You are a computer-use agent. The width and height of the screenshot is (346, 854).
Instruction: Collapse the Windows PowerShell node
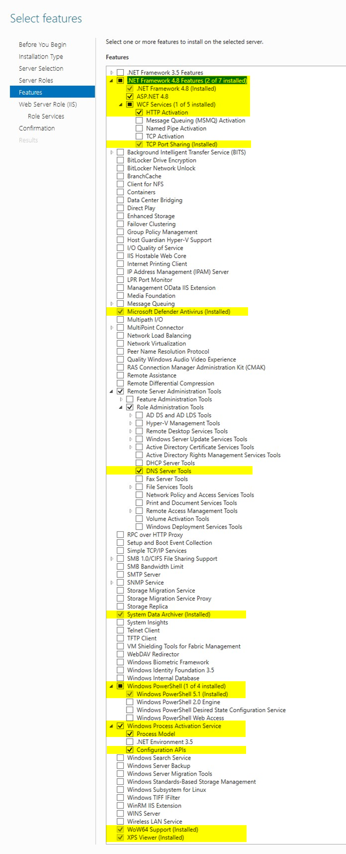pyautogui.click(x=112, y=686)
